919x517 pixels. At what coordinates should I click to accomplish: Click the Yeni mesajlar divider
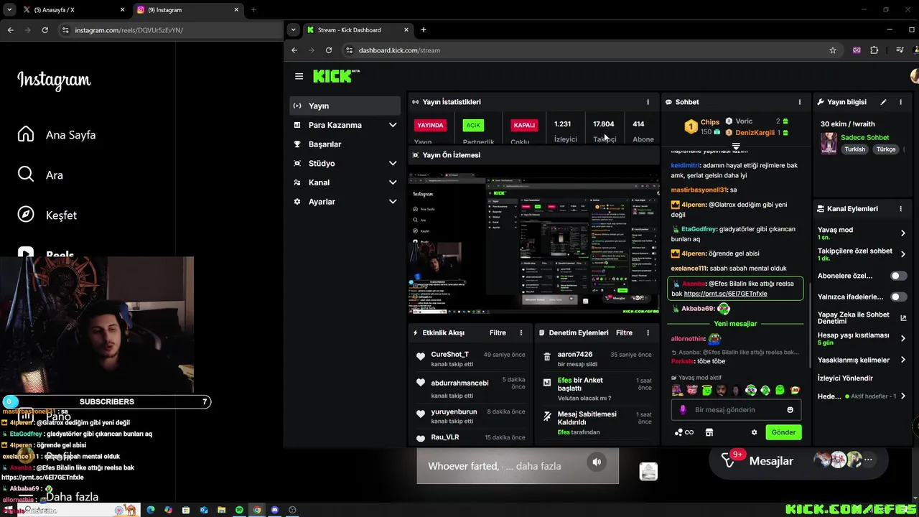735,324
